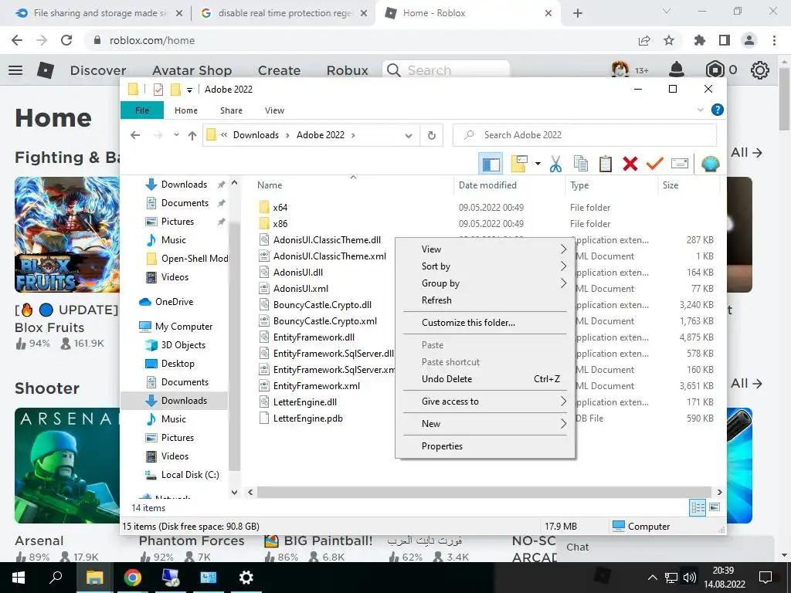
Task: Open Roblox hamburger menu
Action: pyautogui.click(x=15, y=70)
